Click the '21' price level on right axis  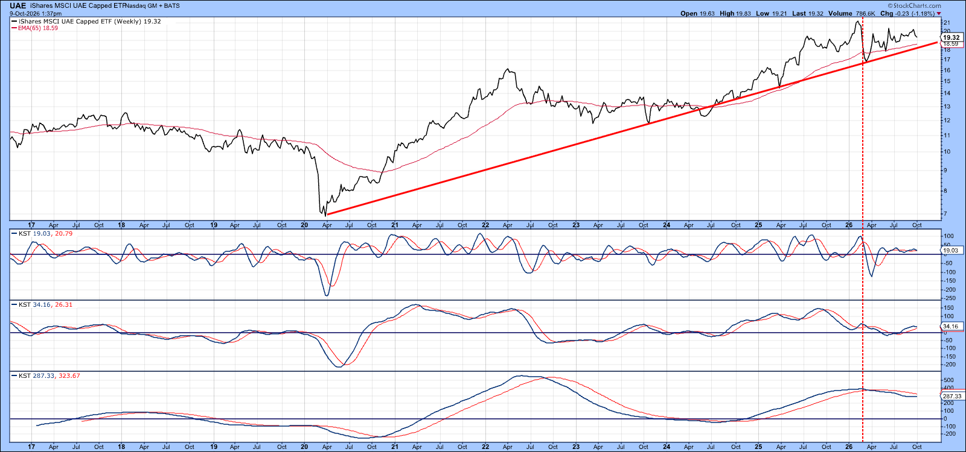pyautogui.click(x=947, y=24)
